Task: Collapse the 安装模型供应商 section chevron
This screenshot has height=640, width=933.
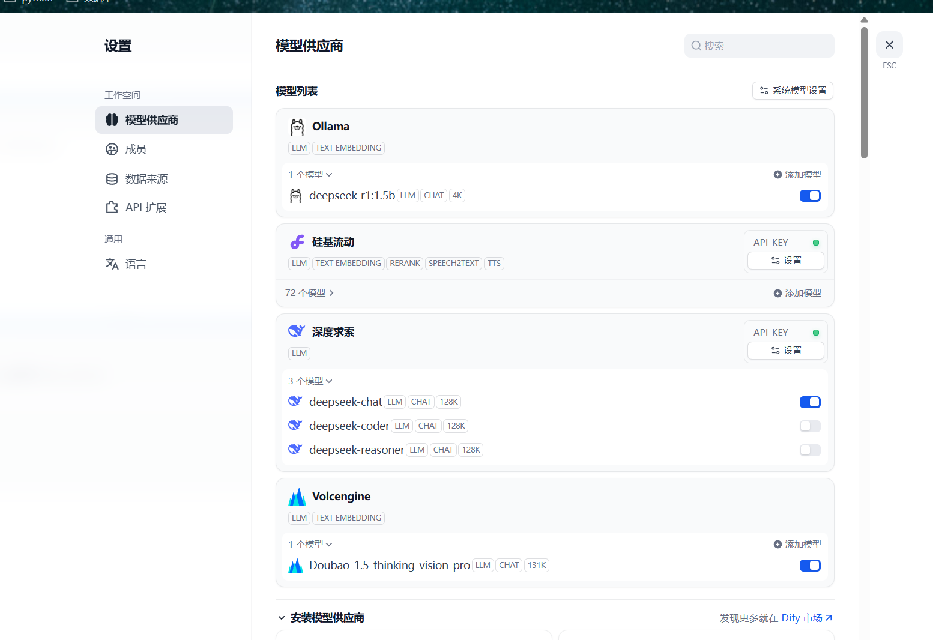Action: tap(282, 618)
